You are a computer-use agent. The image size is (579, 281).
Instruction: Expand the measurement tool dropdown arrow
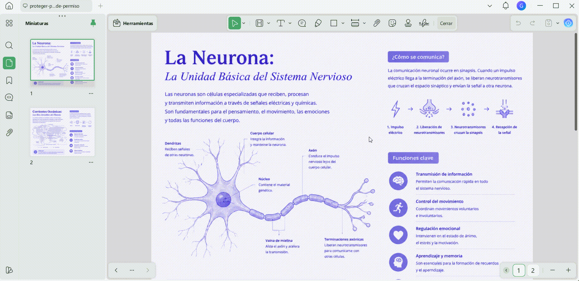coord(364,23)
